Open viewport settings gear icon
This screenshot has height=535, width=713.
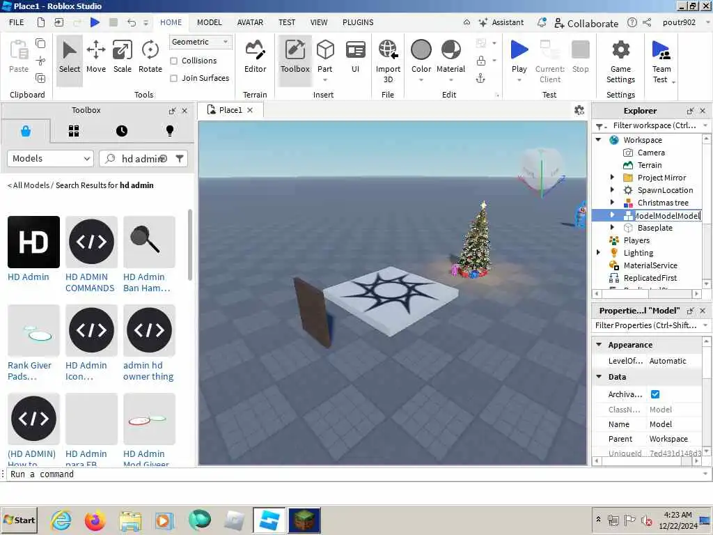pyautogui.click(x=579, y=110)
